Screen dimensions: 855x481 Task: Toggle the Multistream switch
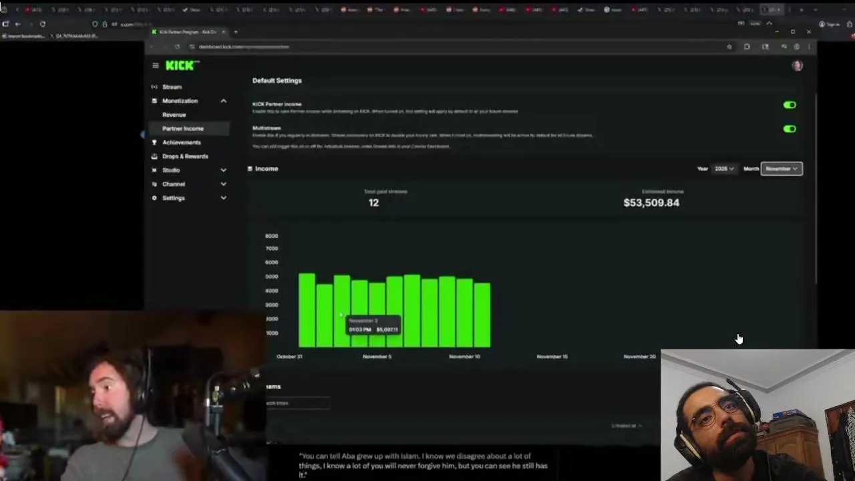(790, 129)
